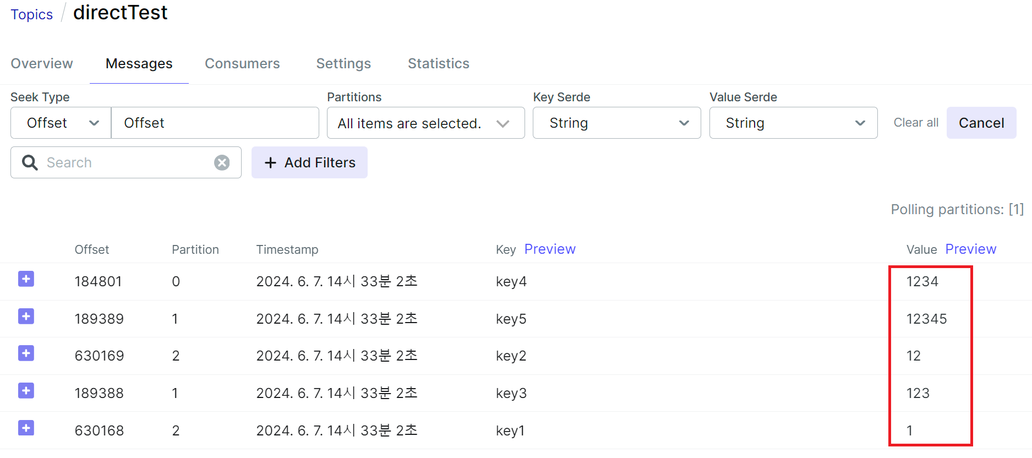Expand message row with key3
The height and width of the screenshot is (458, 1032).
(x=26, y=391)
